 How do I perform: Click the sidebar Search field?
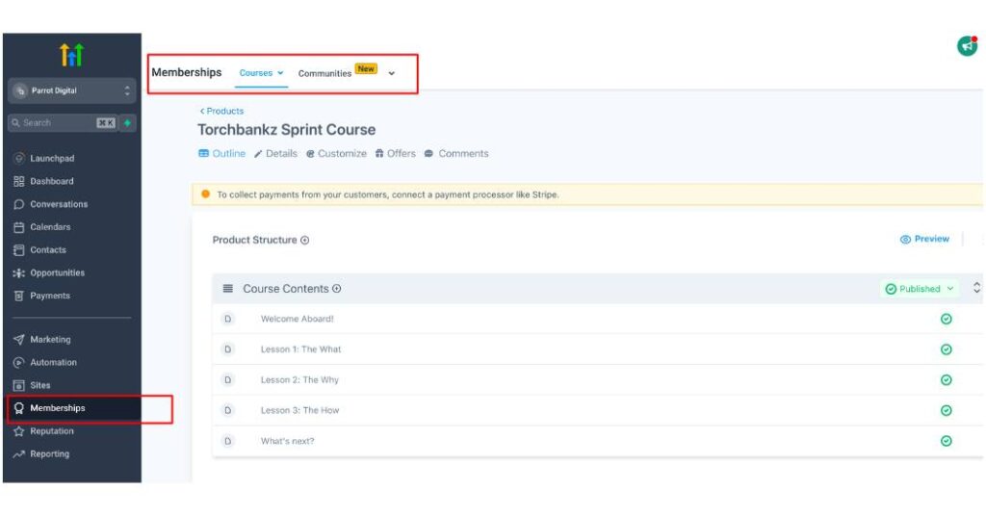[63, 122]
